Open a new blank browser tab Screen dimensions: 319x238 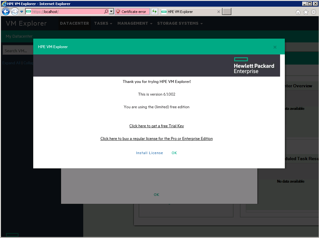(x=227, y=12)
